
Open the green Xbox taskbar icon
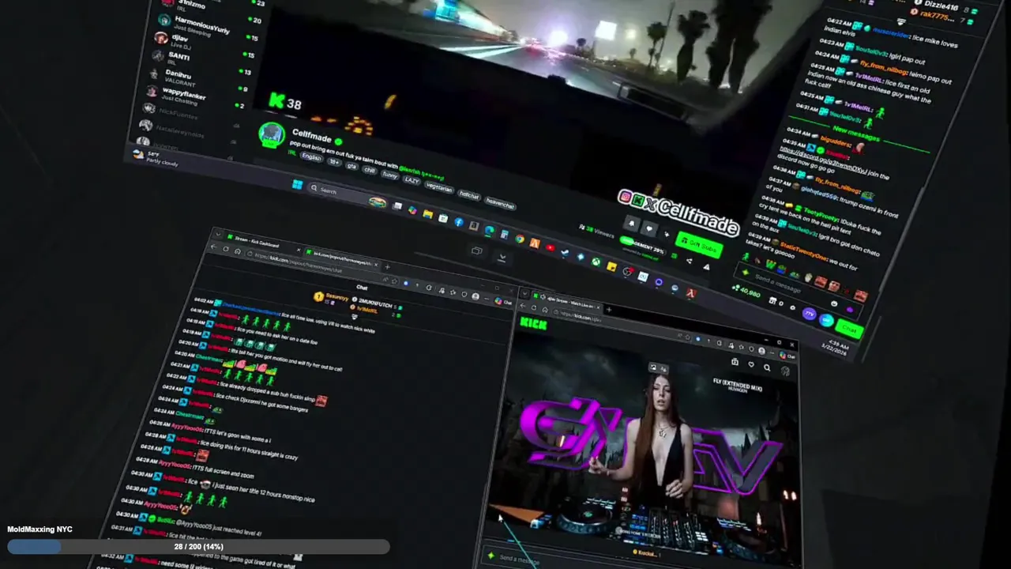(596, 262)
